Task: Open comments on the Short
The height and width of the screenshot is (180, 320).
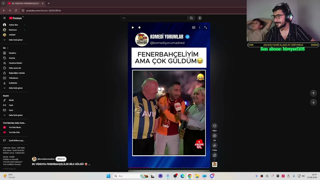Action: pos(214,136)
